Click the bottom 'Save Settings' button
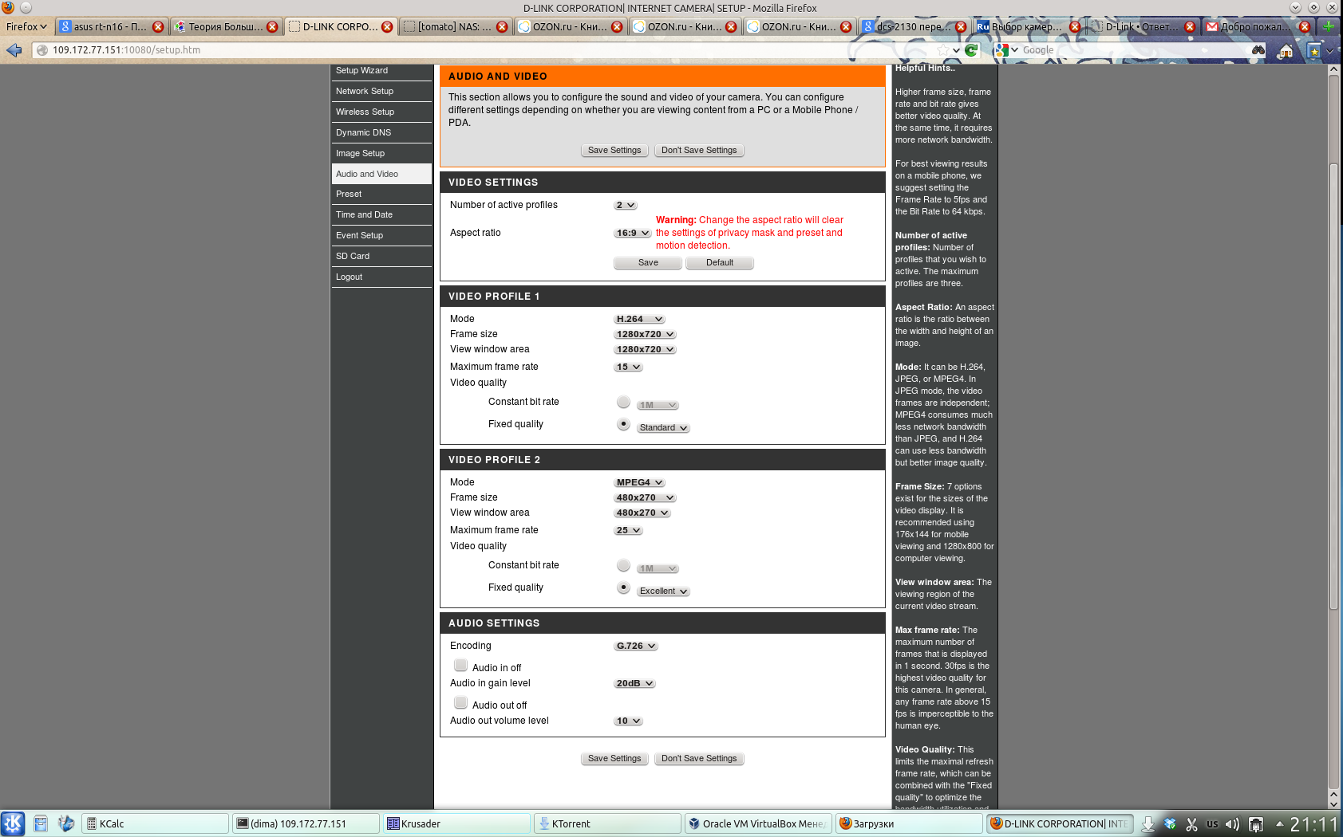The image size is (1343, 837). point(614,759)
